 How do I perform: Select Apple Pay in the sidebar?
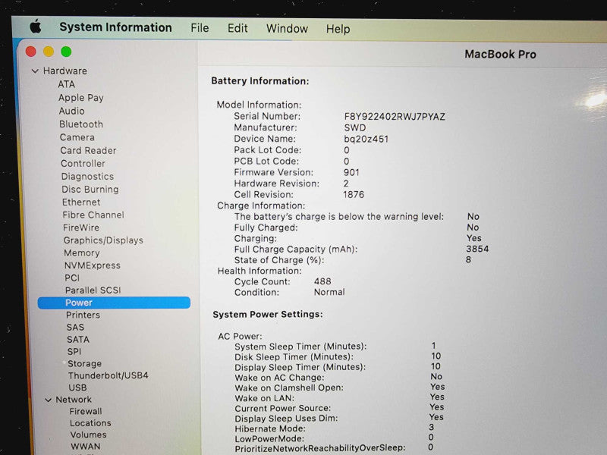click(x=81, y=98)
